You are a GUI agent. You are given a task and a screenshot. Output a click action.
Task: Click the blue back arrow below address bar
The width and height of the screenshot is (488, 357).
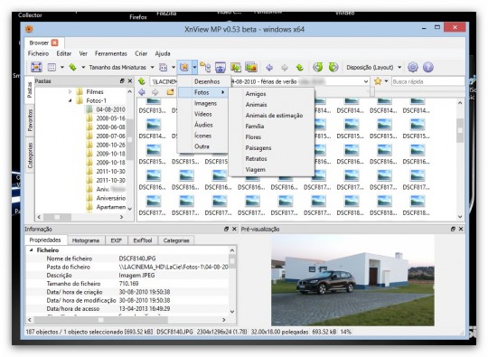[142, 92]
